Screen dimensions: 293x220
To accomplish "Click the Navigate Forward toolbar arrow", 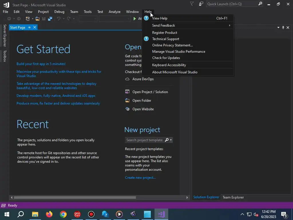I will click(x=19, y=19).
